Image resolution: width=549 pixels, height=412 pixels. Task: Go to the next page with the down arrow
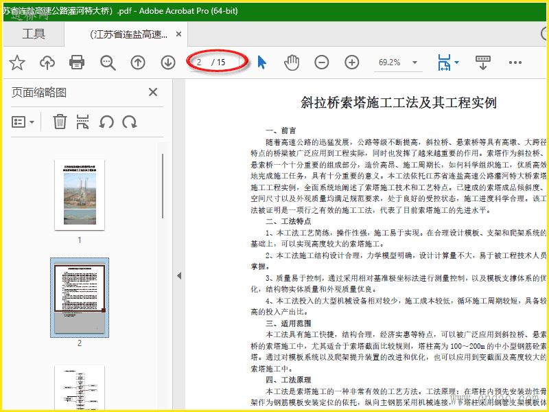(168, 62)
